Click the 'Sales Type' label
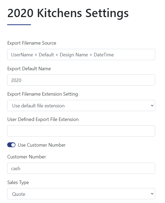 point(18,182)
